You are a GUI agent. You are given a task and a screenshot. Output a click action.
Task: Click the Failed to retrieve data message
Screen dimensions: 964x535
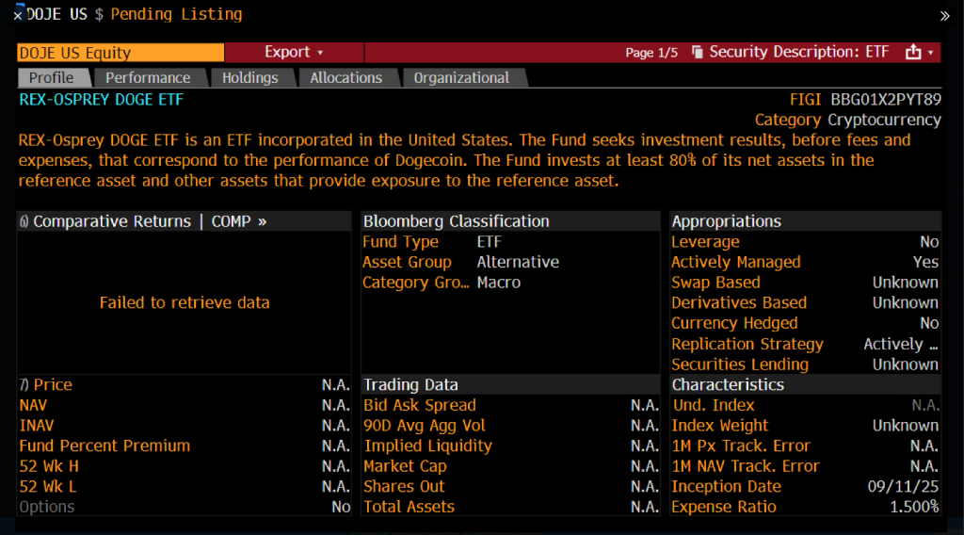pyautogui.click(x=185, y=302)
